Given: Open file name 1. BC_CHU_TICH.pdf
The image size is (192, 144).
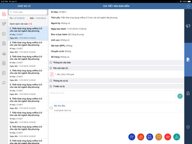Looking at the screenshot, I should pyautogui.click(x=65, y=74).
